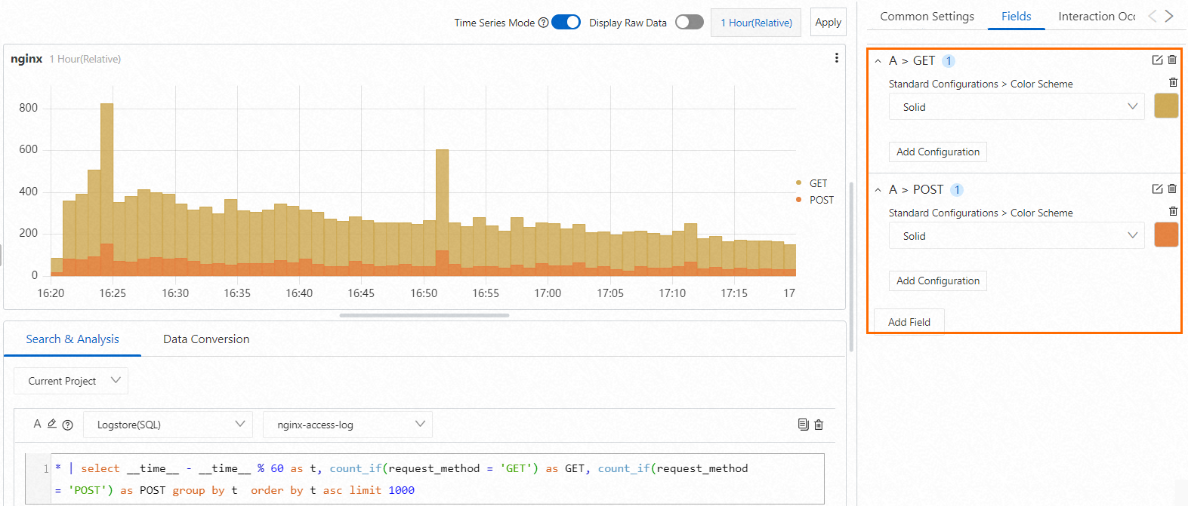1188x506 pixels.
Task: Delete the A > GET field
Action: (1172, 60)
